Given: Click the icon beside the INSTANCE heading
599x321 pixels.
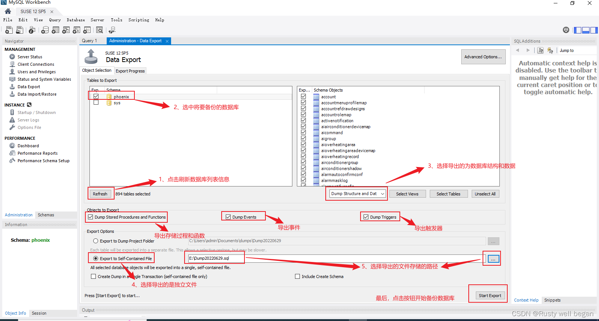Looking at the screenshot, I should coord(29,105).
